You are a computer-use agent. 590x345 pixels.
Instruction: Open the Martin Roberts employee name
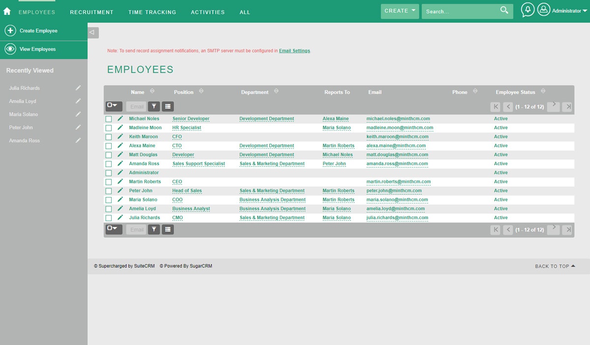(x=145, y=182)
